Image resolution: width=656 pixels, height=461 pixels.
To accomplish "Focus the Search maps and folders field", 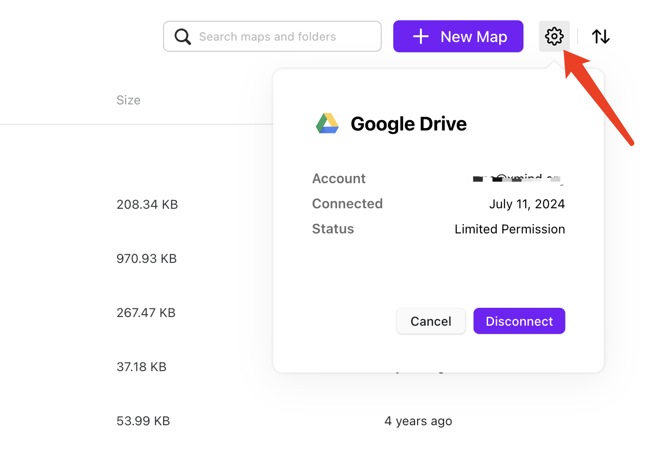I will [x=272, y=36].
